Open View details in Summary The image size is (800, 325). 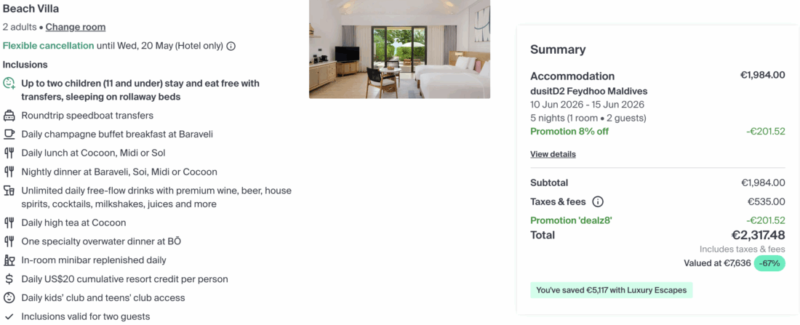tap(553, 154)
